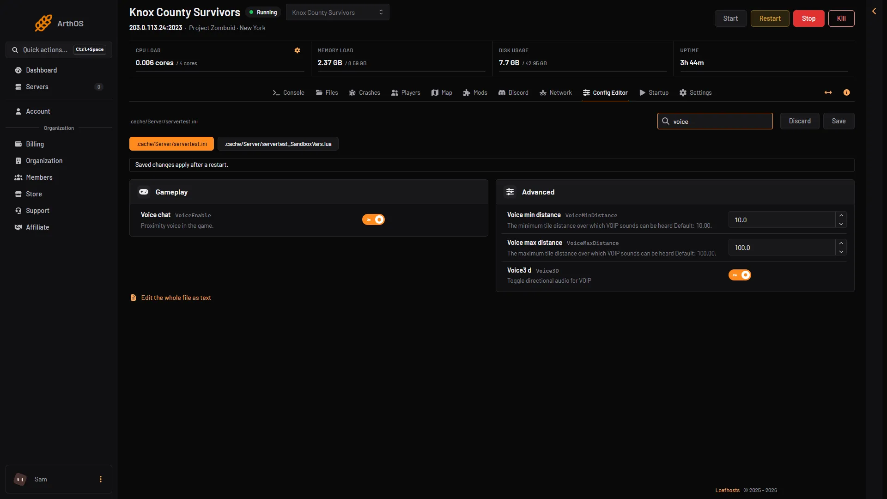Viewport: 887px width, 499px height.
Task: Collapse the right side panel chevron
Action: tap(874, 11)
